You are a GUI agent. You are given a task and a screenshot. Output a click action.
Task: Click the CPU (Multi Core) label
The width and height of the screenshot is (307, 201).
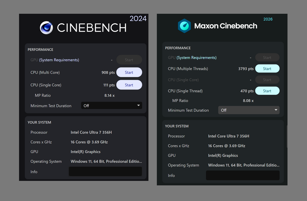point(45,72)
